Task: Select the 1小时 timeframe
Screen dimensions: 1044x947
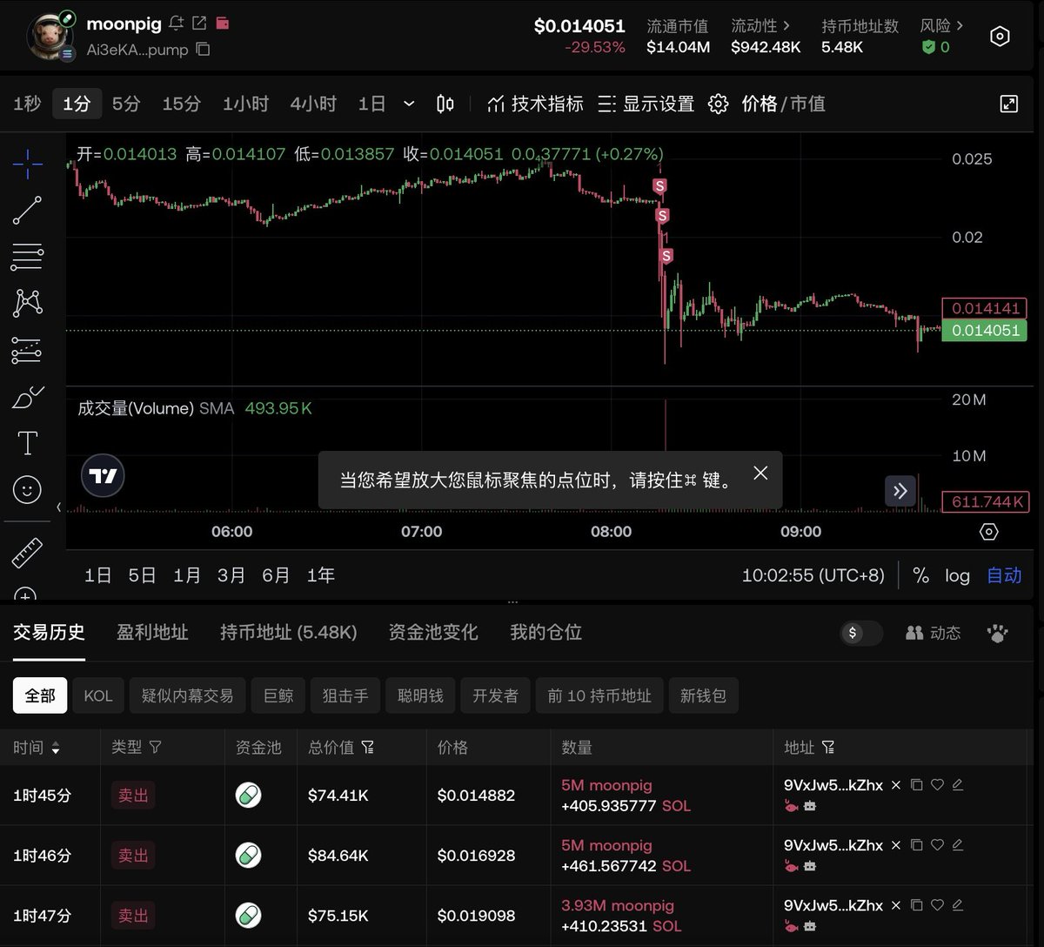Action: point(246,104)
